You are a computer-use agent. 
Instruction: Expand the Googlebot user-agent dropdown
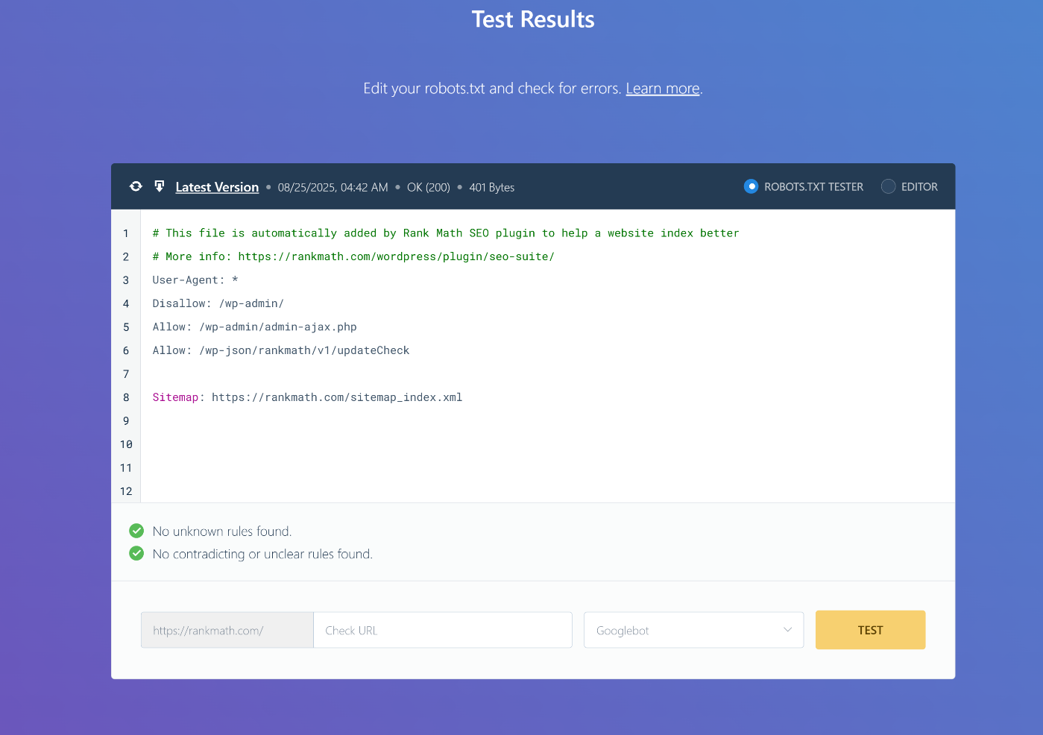693,630
